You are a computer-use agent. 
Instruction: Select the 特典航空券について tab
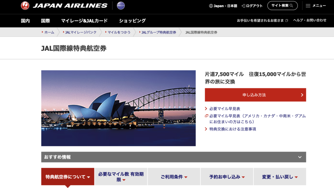68,177
